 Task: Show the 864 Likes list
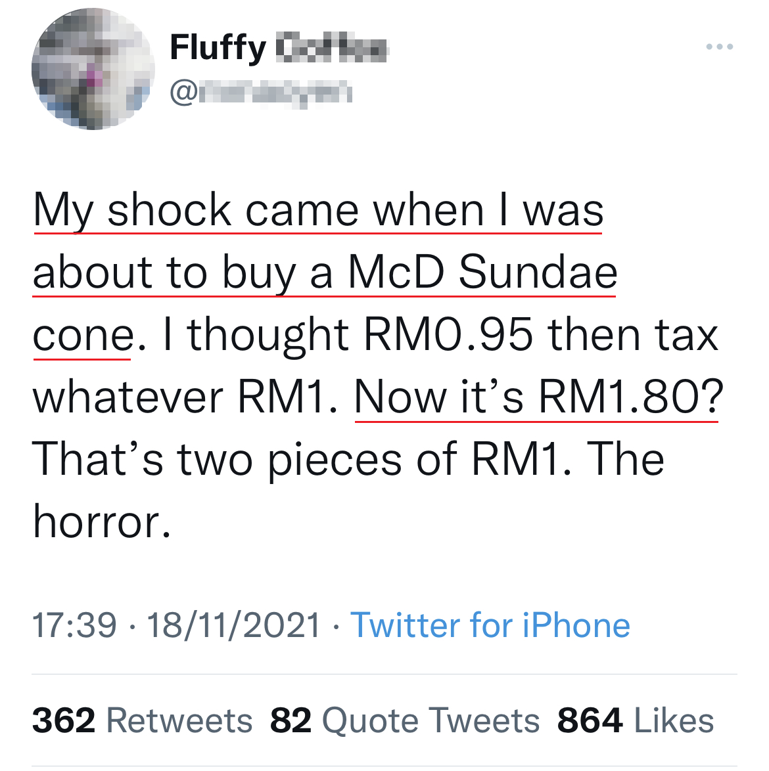click(636, 720)
